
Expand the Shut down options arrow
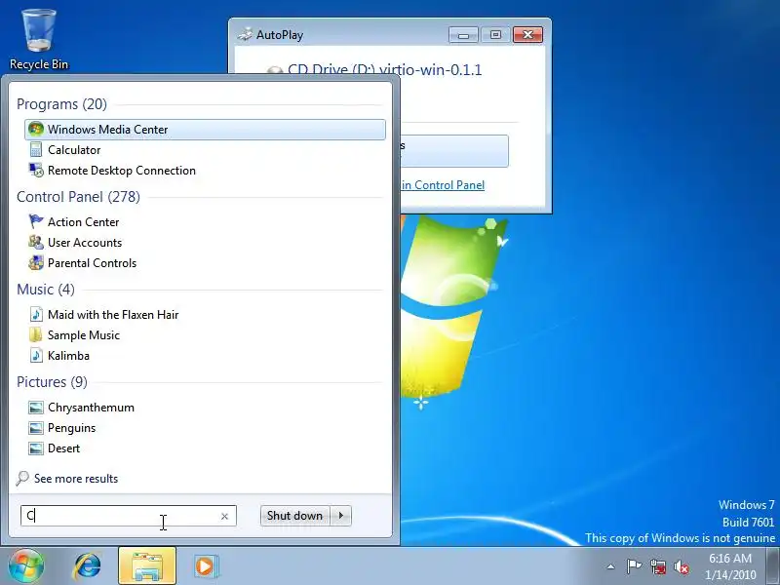click(341, 516)
